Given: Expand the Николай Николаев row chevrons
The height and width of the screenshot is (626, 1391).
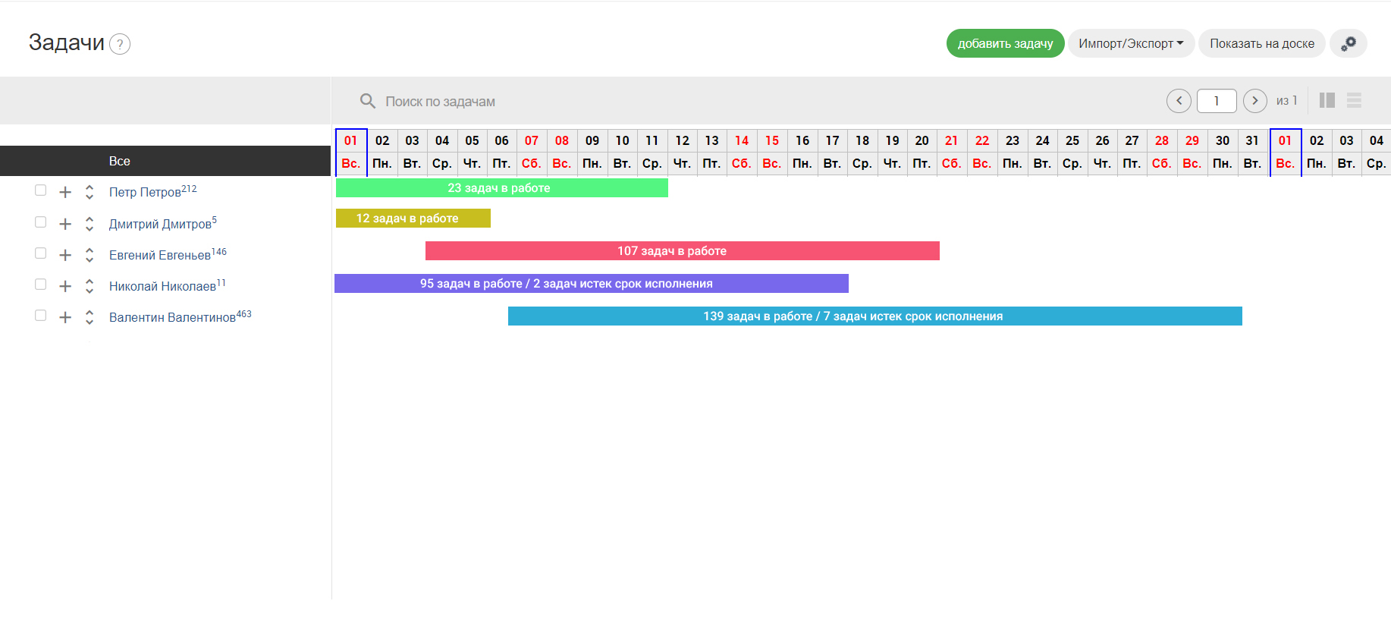Looking at the screenshot, I should [89, 286].
